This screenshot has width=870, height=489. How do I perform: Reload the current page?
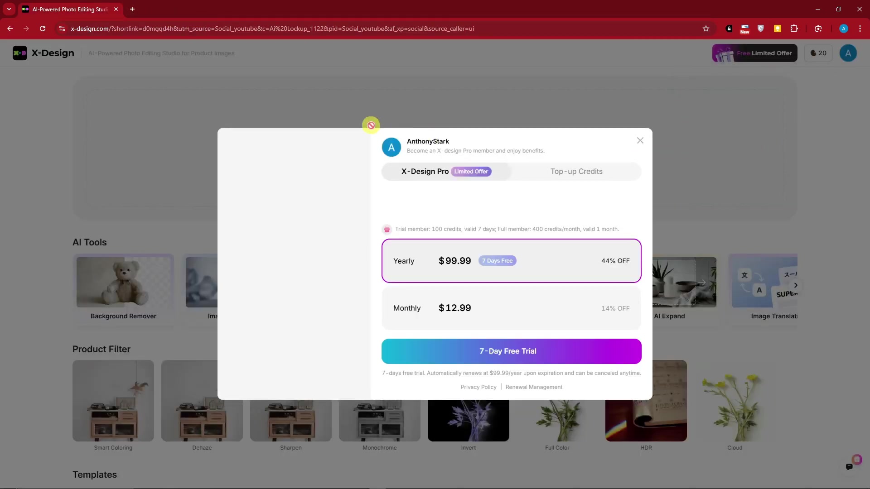click(x=43, y=29)
